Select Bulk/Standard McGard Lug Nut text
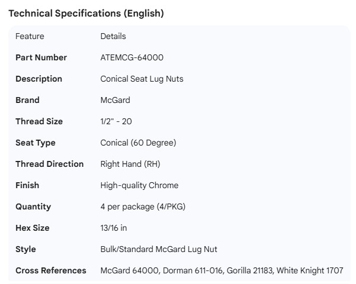356x284 pixels. coord(159,249)
